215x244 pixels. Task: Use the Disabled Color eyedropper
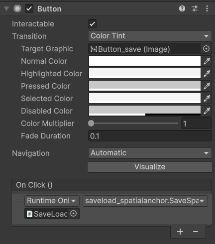click(207, 111)
